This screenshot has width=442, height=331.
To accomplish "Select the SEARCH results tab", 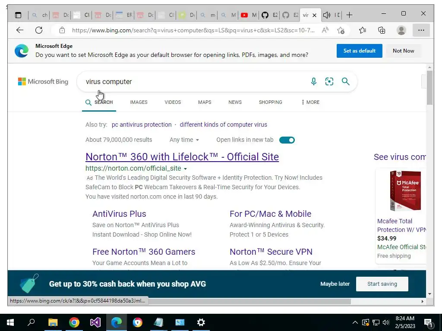I will [99, 102].
